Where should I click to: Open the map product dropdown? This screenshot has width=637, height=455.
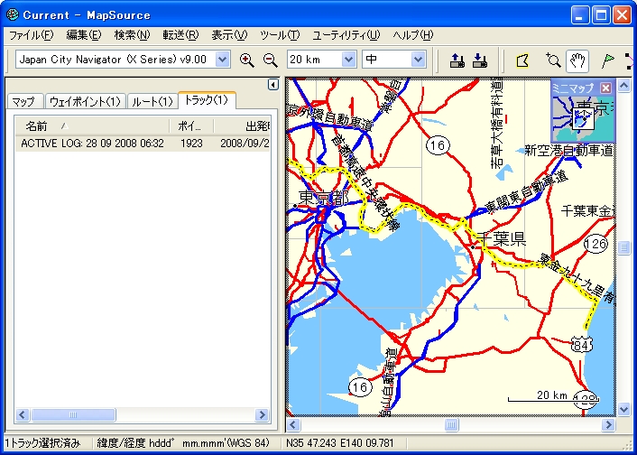[x=222, y=60]
